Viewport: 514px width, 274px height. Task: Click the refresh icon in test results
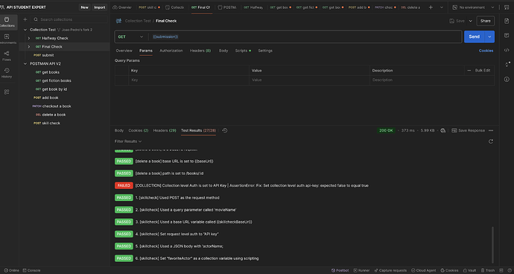pos(491,141)
